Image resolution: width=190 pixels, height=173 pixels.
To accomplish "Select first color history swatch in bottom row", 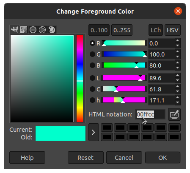I will click(107, 137).
